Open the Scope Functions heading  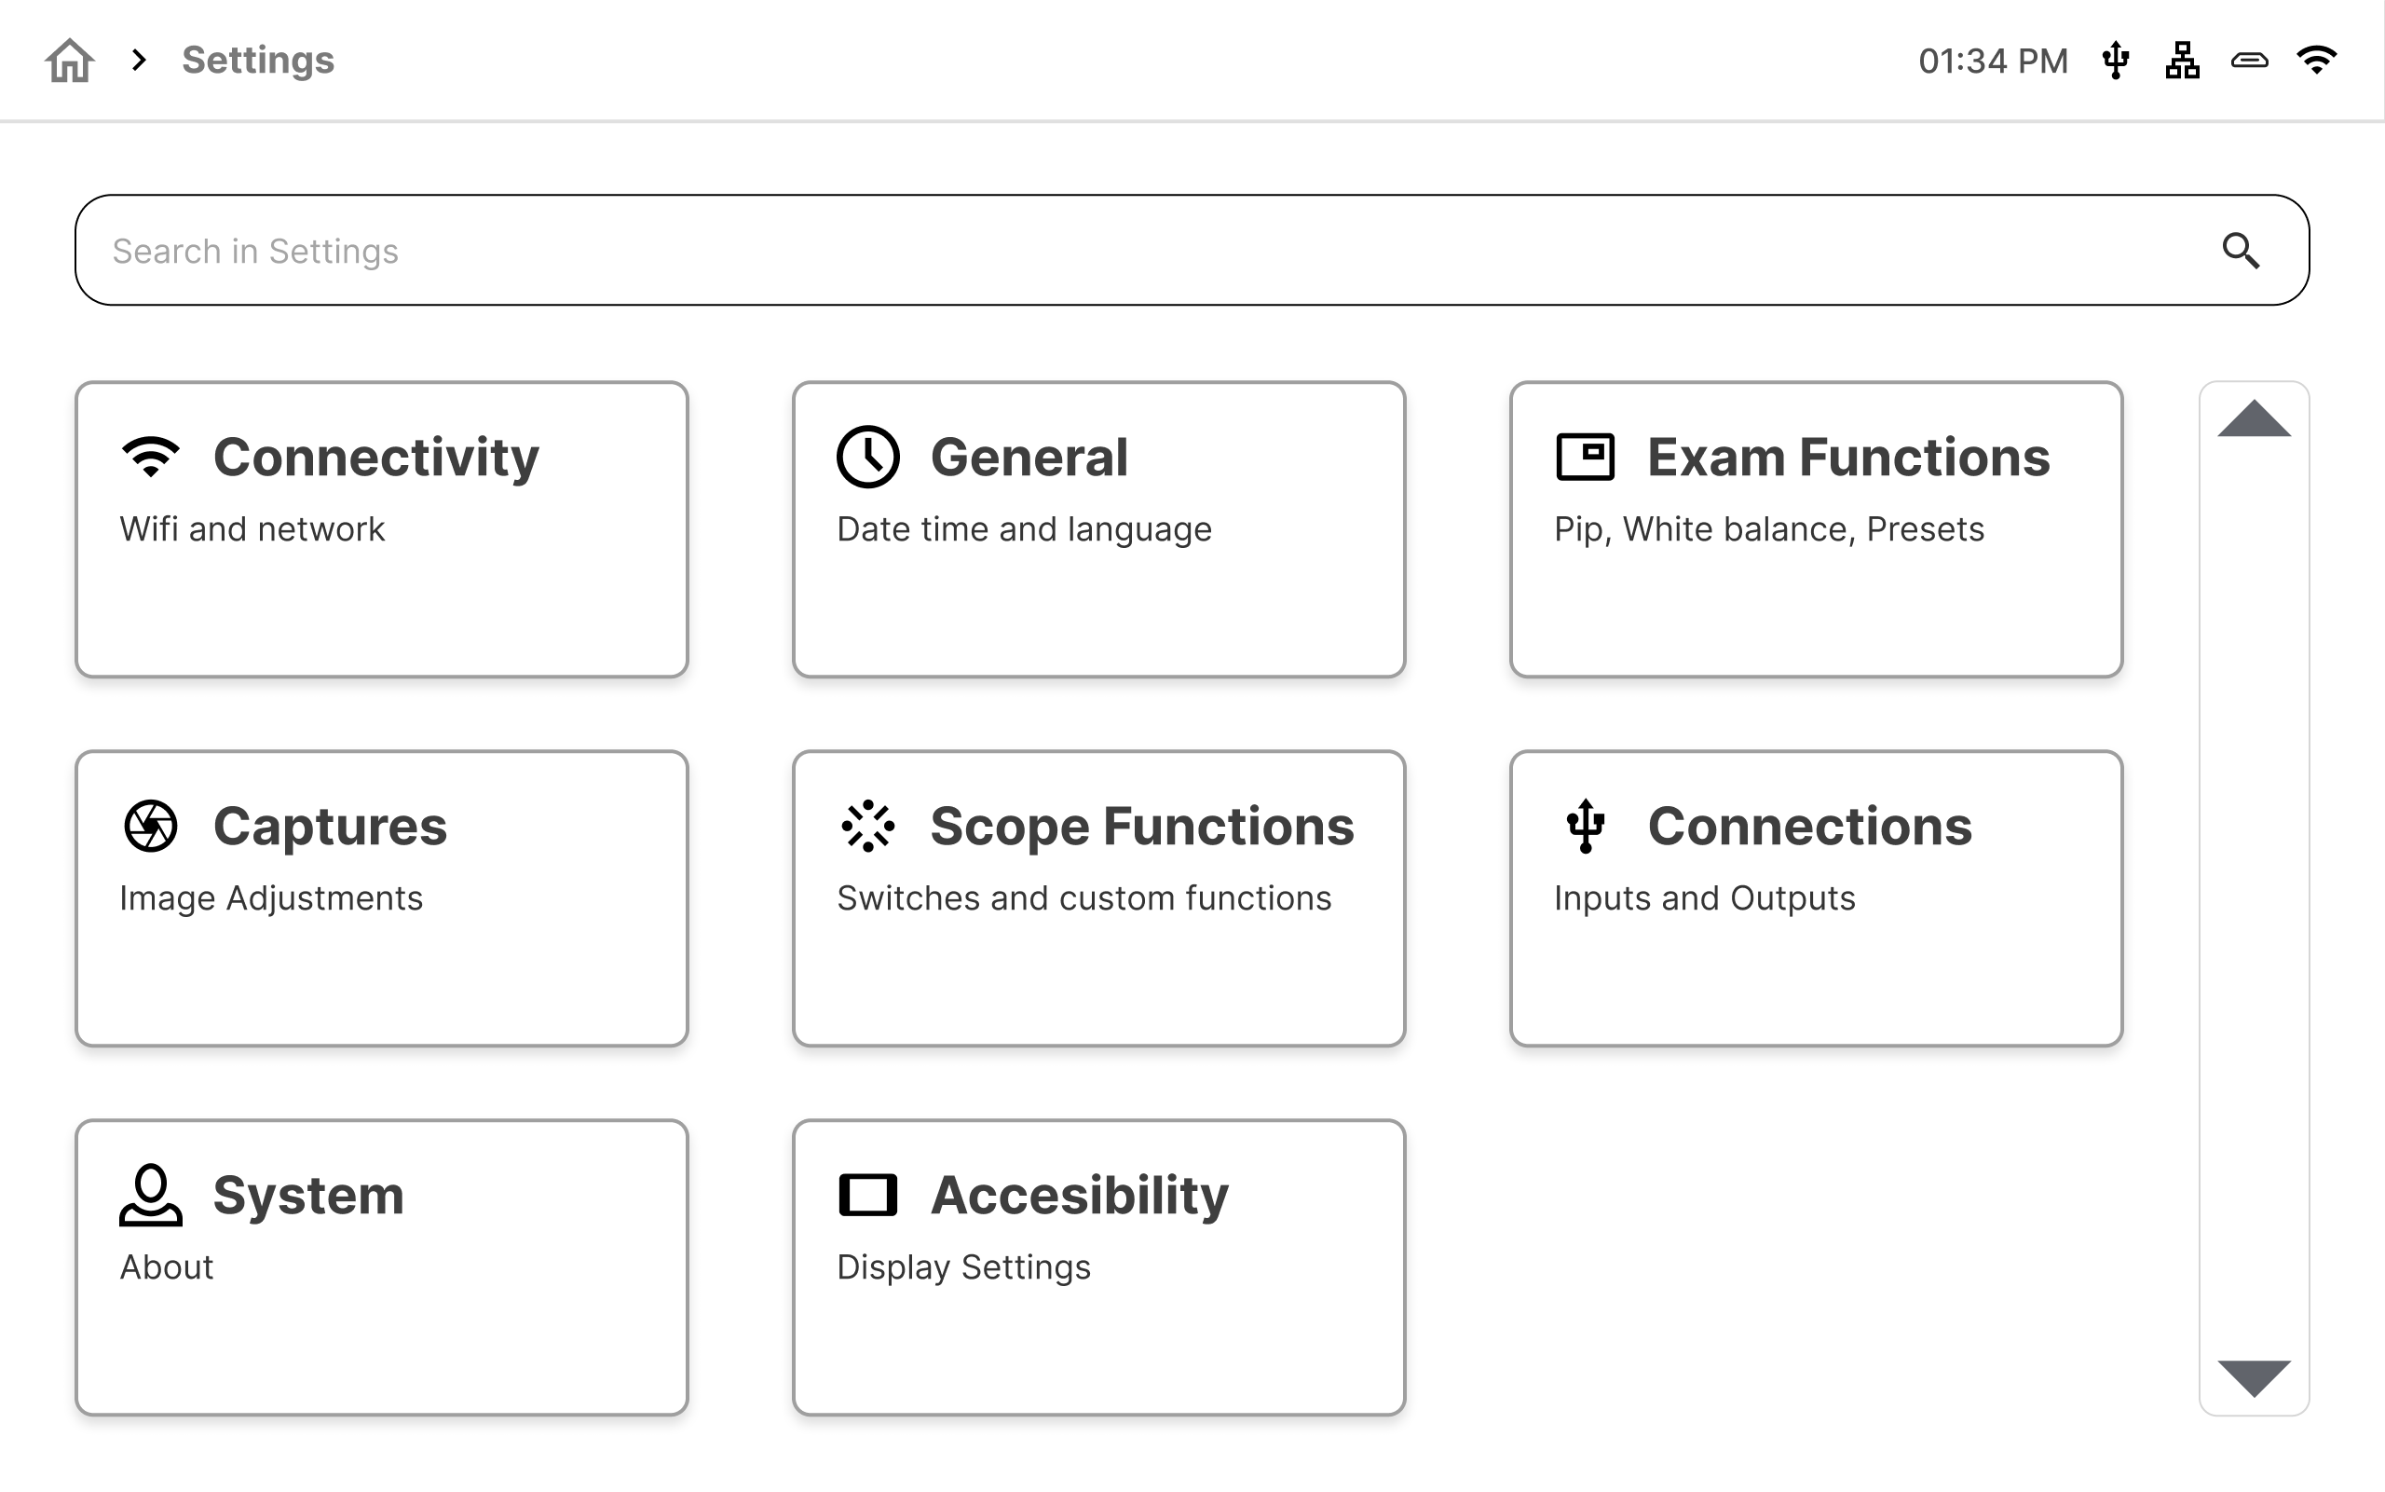tap(1142, 826)
